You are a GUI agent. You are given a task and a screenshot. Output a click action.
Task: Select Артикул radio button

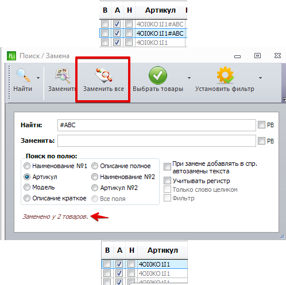click(x=27, y=177)
